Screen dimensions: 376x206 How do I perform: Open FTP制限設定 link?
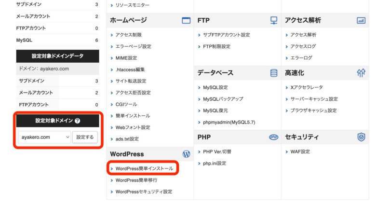point(216,46)
